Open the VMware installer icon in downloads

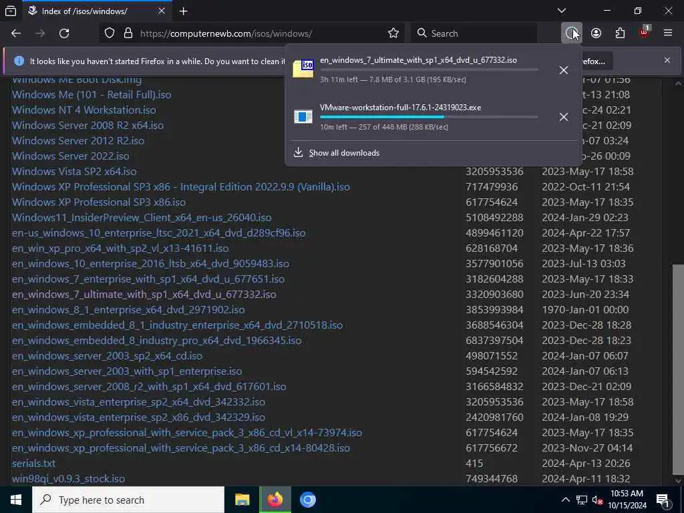click(303, 116)
